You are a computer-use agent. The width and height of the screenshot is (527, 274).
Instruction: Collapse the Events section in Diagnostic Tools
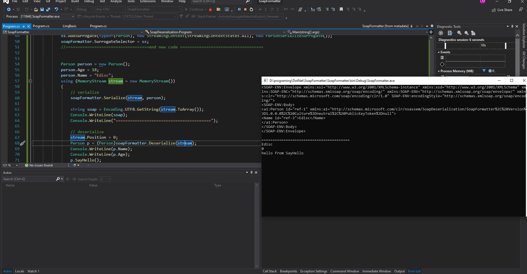pyautogui.click(x=439, y=52)
